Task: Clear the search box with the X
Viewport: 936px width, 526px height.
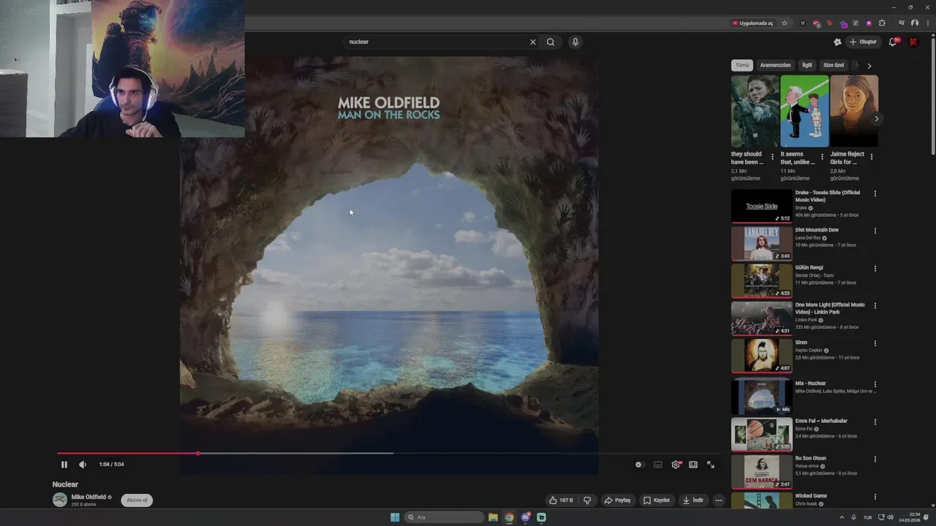Action: (x=533, y=42)
